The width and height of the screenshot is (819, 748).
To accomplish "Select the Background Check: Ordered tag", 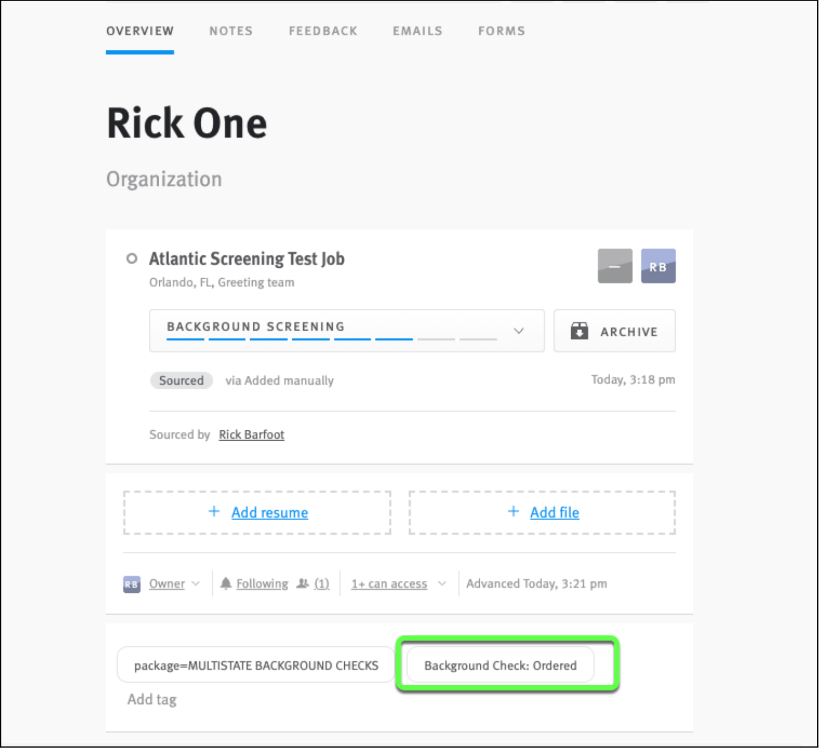I will [500, 665].
